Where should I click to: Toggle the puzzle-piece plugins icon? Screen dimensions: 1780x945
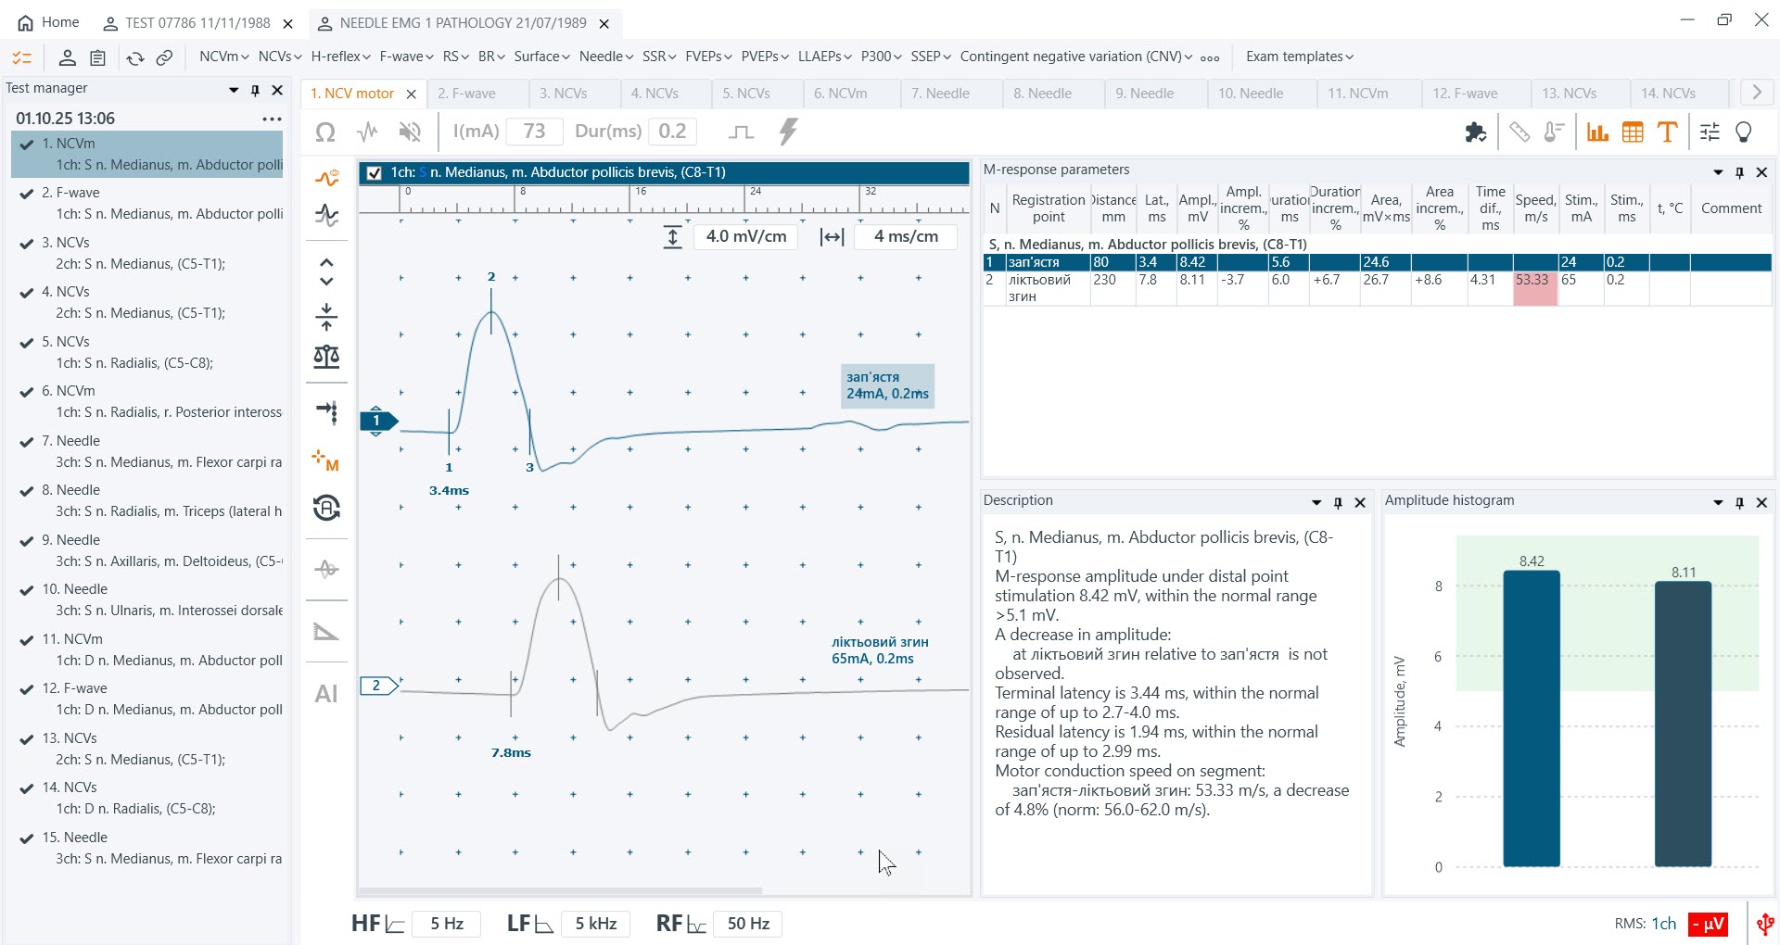coord(1475,132)
